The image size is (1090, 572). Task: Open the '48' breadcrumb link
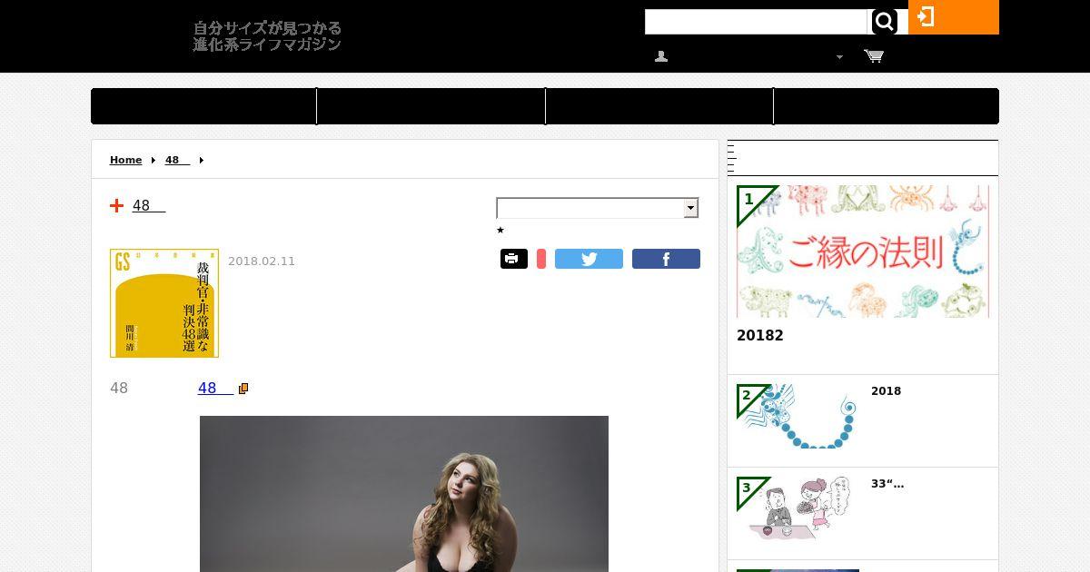pyautogui.click(x=177, y=160)
